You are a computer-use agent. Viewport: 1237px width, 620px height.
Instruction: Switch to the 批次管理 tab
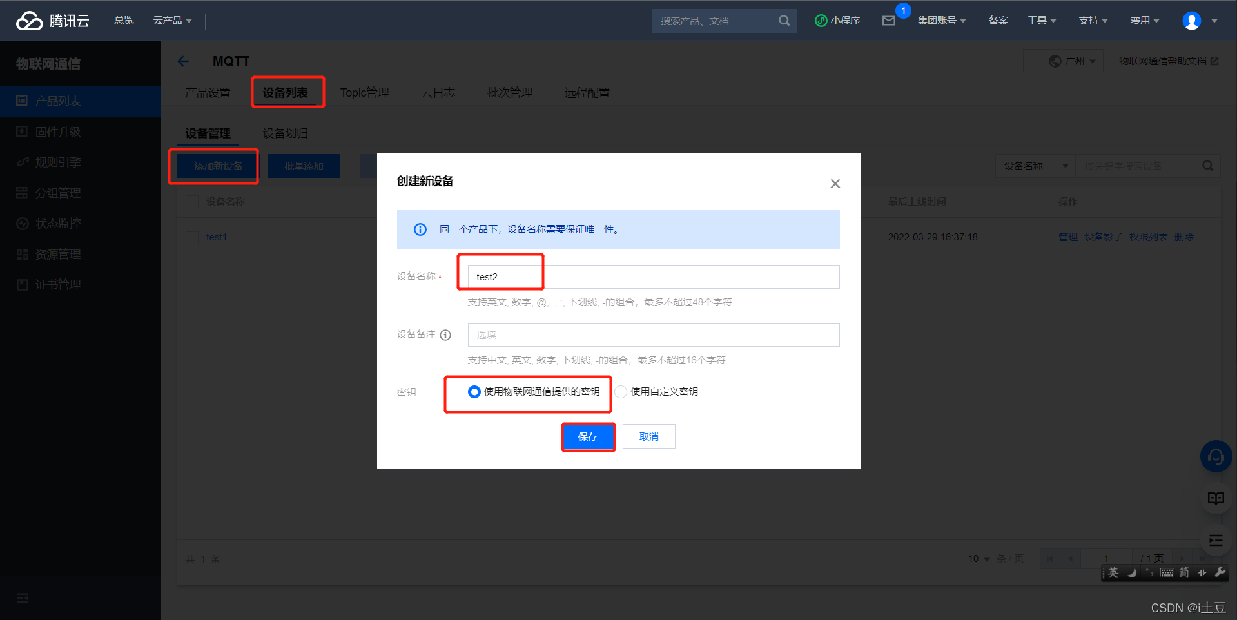click(x=510, y=93)
